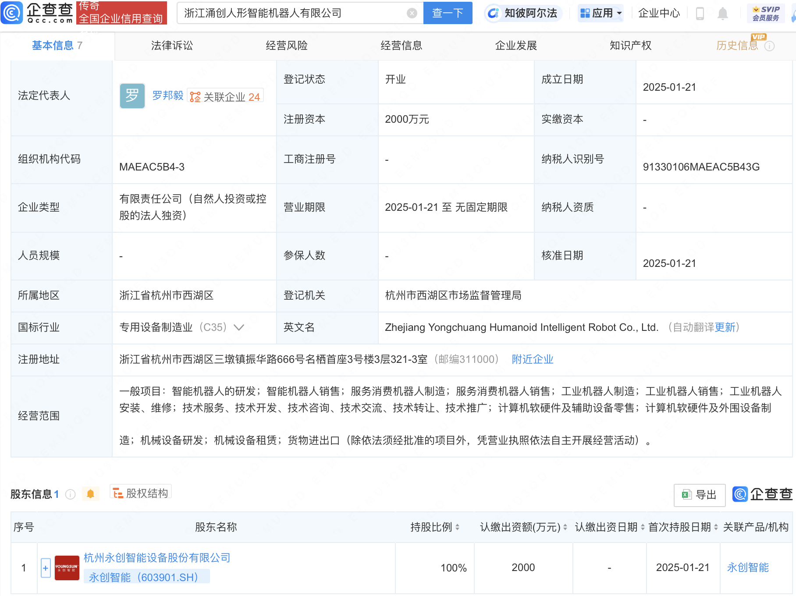Switch to the 知识产权 tab
Image resolution: width=796 pixels, height=596 pixels.
click(x=630, y=46)
